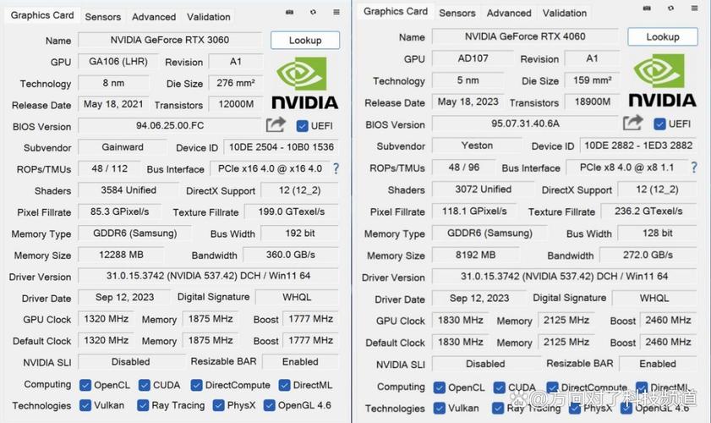Click NVIDIA logo in RTX 3060 window
Screen dimensions: 711x423
(x=304, y=85)
